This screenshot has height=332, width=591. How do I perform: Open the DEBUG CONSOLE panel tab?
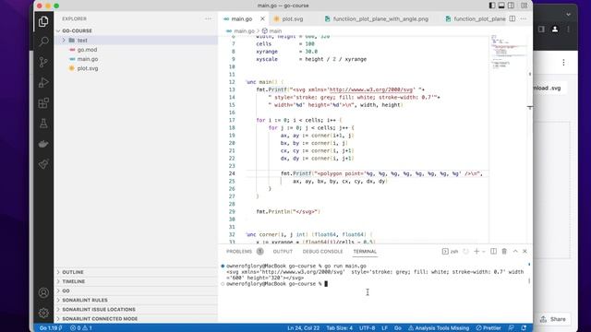322,252
